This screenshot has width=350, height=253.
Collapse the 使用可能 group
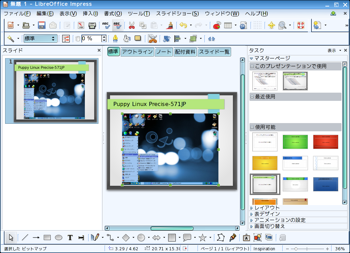(x=252, y=127)
